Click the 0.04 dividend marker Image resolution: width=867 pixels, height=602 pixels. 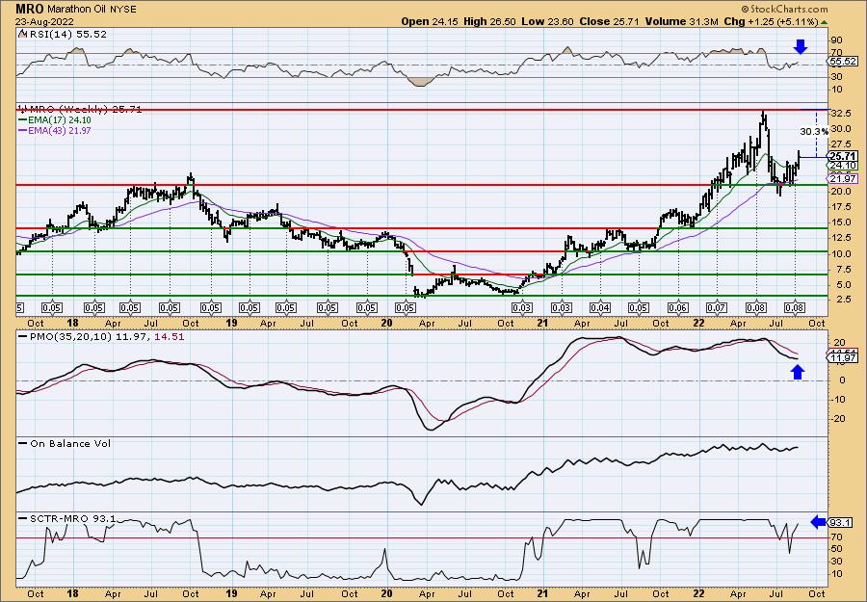[600, 307]
